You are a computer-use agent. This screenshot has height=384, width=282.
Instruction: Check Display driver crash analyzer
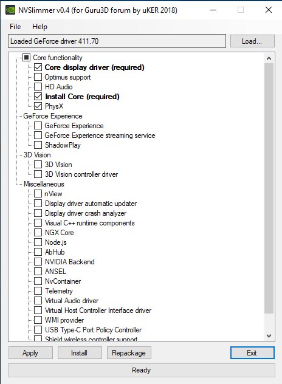tap(38, 213)
